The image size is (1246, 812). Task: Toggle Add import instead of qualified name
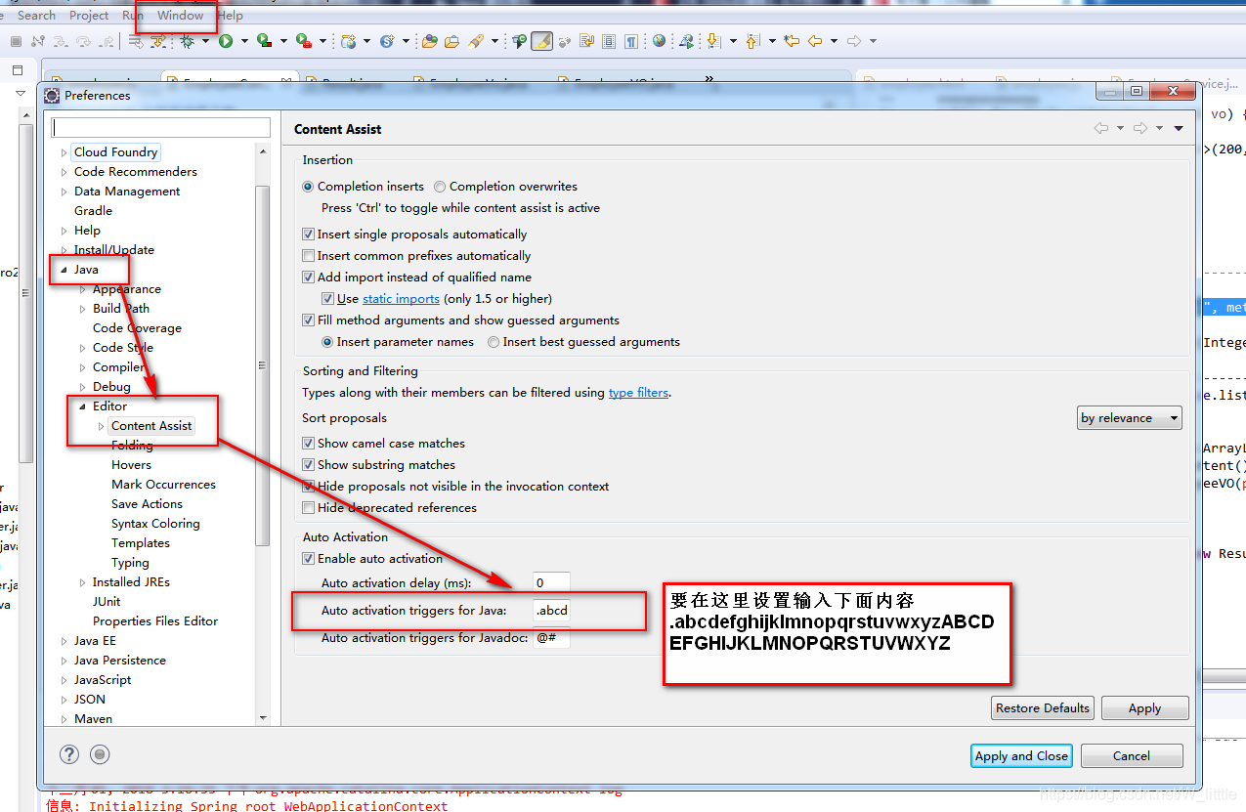309,278
